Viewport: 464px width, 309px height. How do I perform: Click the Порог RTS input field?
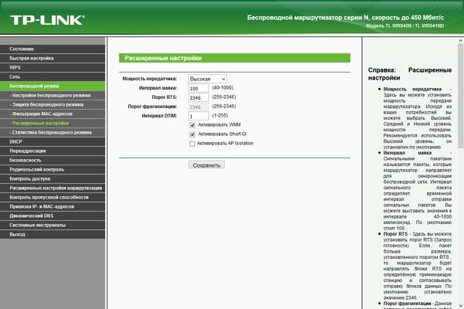[198, 97]
